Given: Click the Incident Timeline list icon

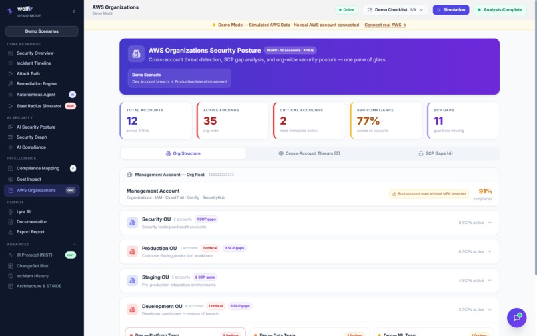Looking at the screenshot, I should click(x=11, y=63).
